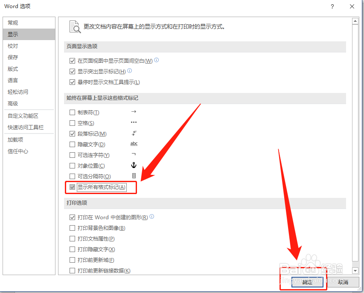Switch to the 版式 category
This screenshot has width=364, height=293.
[29, 69]
